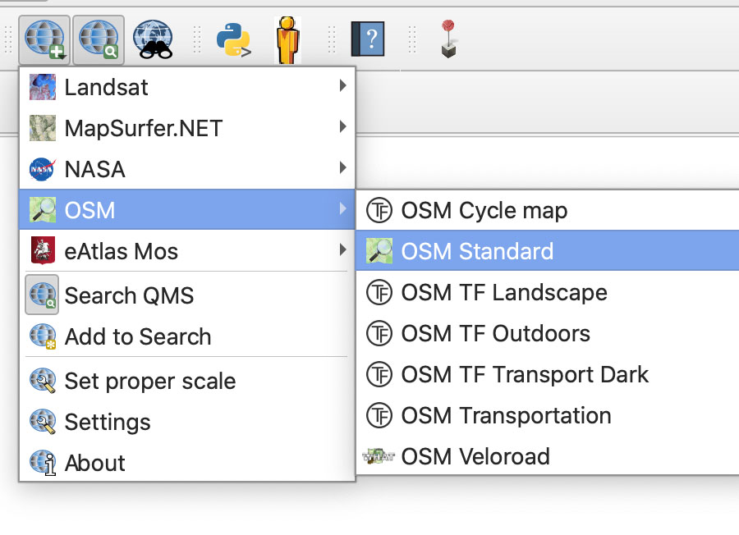Add the OSM TF Landscape layer

548,292
